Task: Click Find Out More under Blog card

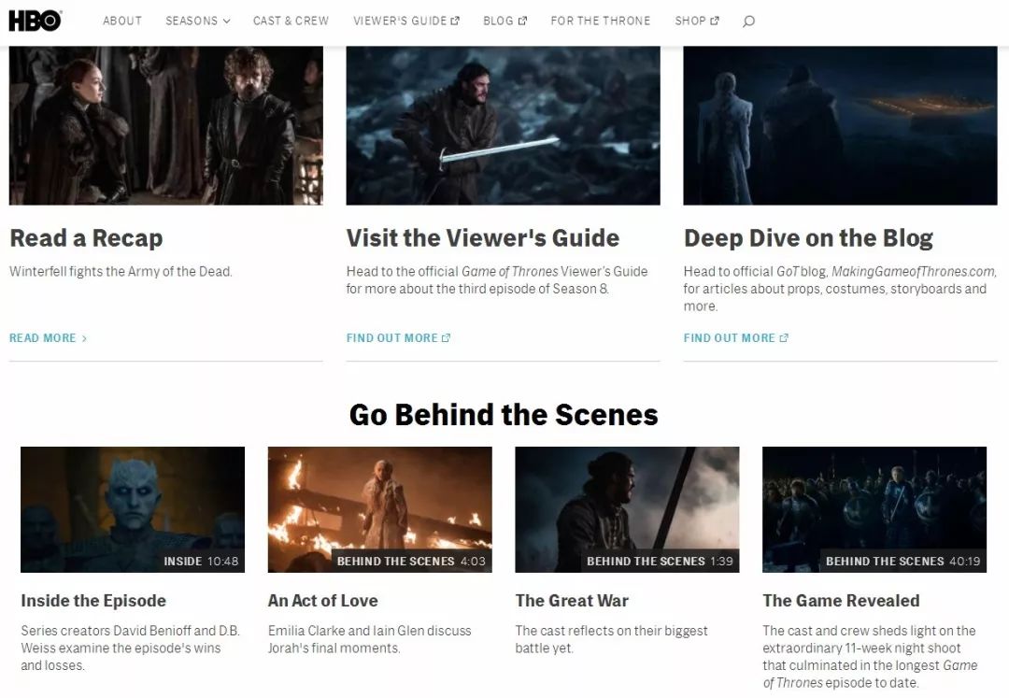Action: (x=729, y=337)
